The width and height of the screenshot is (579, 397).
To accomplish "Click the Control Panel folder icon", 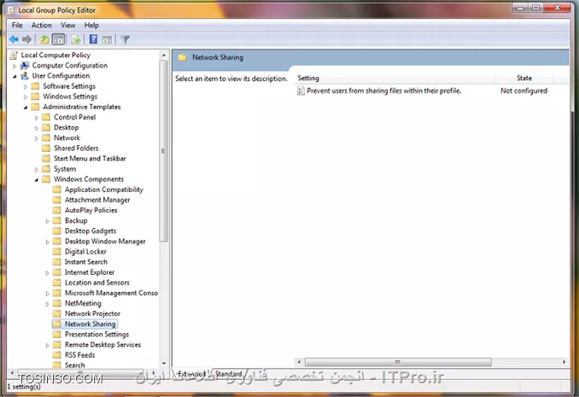I will (x=46, y=117).
